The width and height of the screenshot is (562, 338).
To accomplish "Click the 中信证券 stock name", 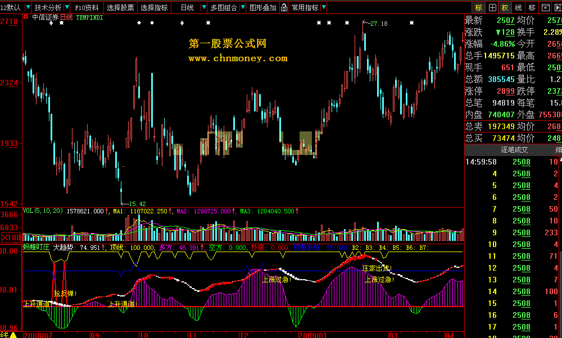I will coord(45,17).
